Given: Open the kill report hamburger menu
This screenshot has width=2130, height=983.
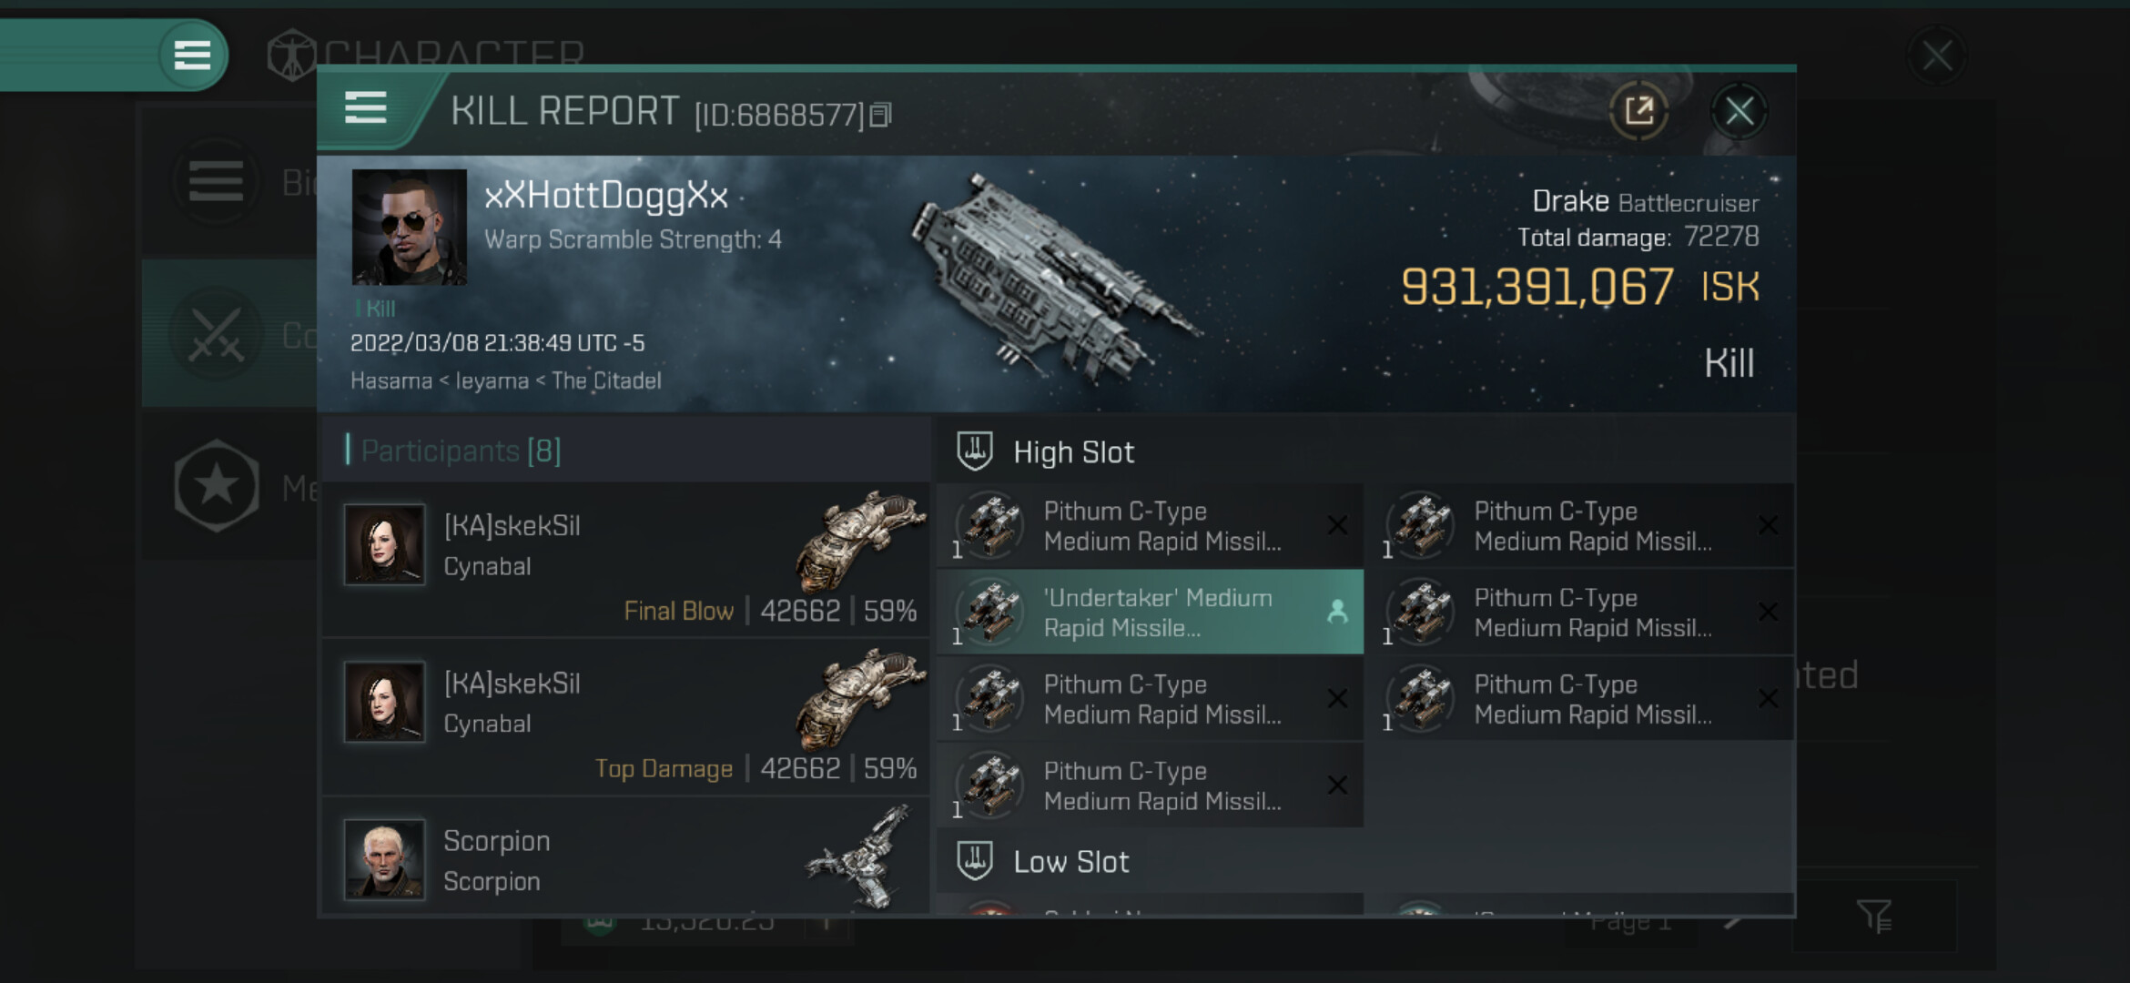Looking at the screenshot, I should click(x=366, y=109).
